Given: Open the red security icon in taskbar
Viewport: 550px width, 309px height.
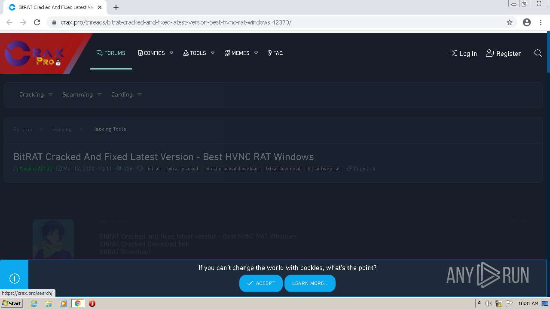Looking at the screenshot, I should tap(92, 303).
